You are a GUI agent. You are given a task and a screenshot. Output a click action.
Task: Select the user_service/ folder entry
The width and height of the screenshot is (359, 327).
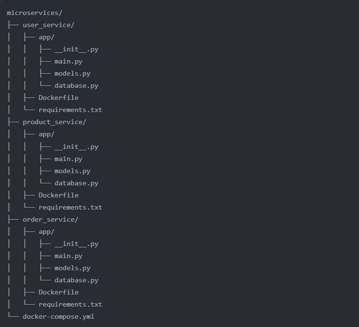tap(49, 25)
